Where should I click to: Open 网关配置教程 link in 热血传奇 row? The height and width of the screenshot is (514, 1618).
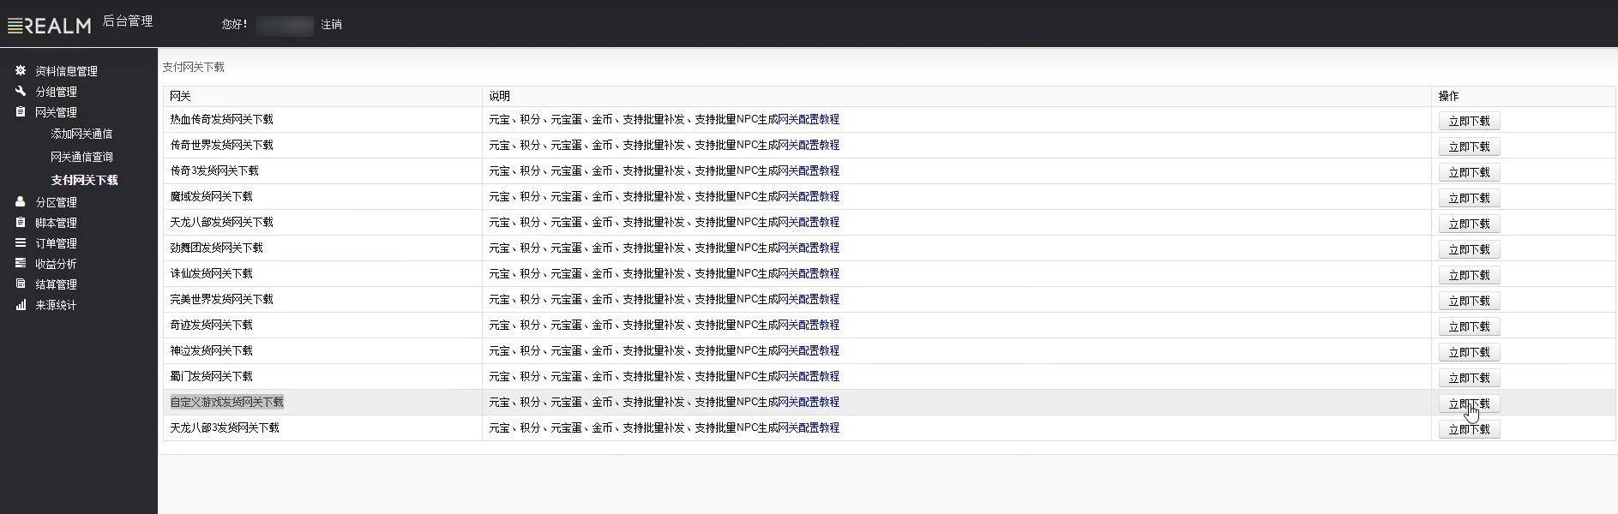tap(809, 119)
